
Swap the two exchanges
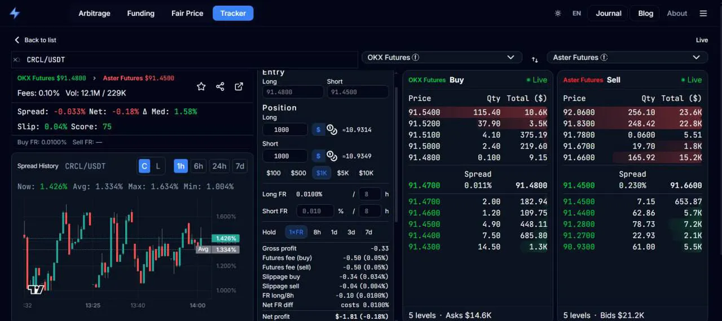(x=535, y=59)
